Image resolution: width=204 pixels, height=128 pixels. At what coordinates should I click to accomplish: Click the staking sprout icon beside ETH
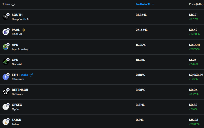coord(31,75)
